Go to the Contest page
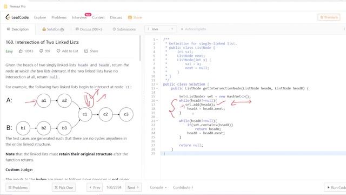 98,17
